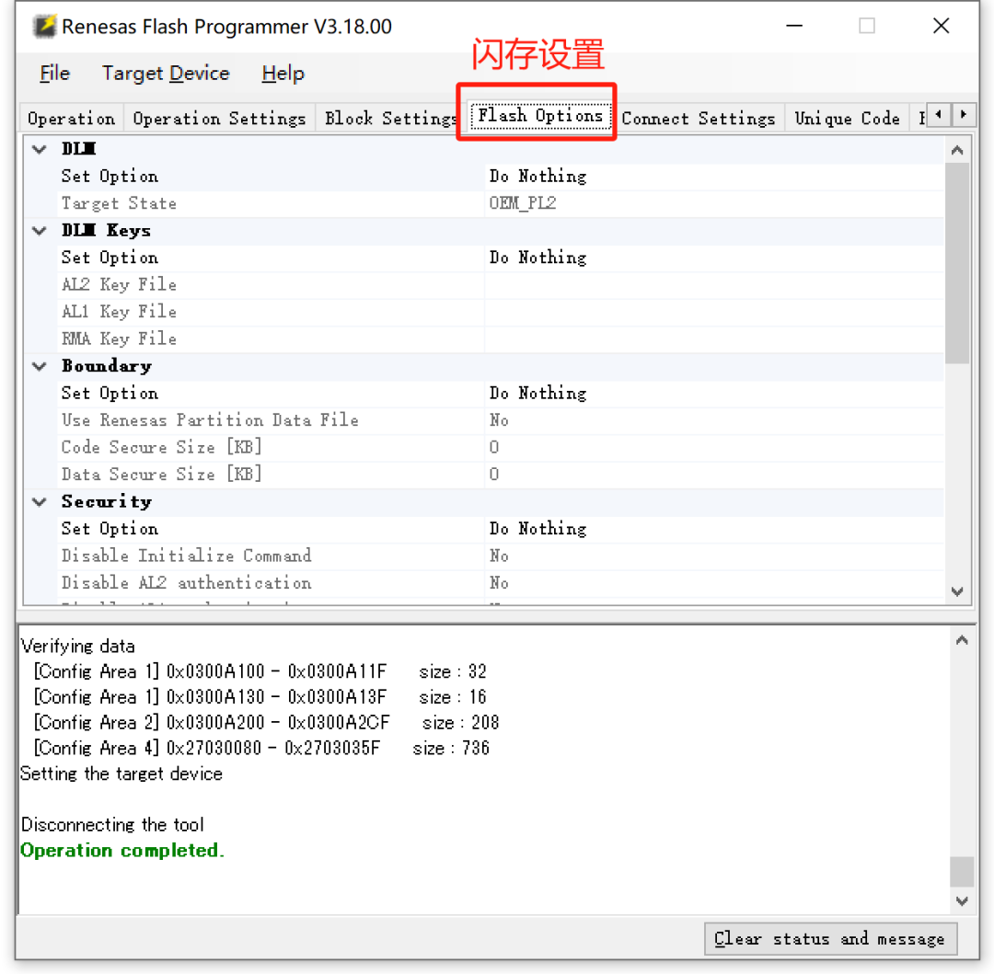Viewport: 994px width, 974px height.
Task: Collapse the DLM Keys section
Action: pyautogui.click(x=40, y=231)
